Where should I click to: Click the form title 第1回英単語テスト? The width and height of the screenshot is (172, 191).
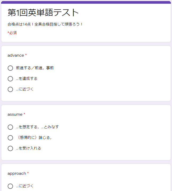pos(43,13)
